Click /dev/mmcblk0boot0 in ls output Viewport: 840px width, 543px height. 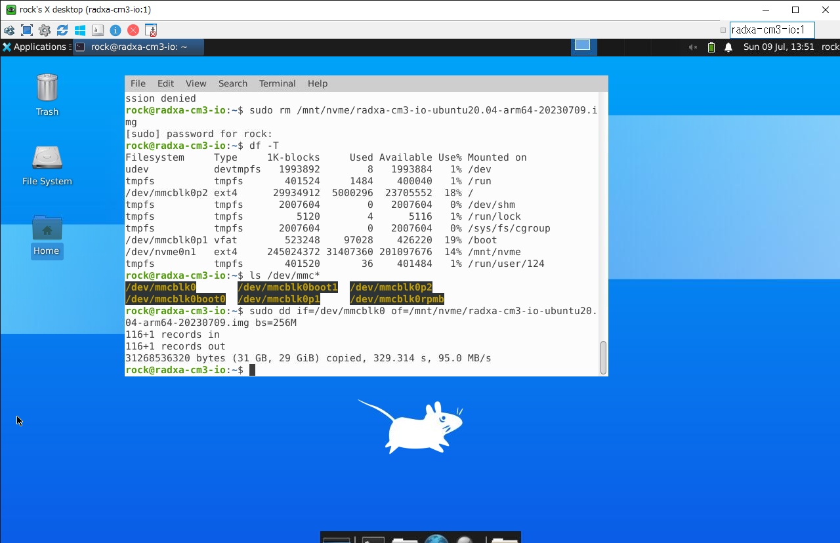(175, 299)
